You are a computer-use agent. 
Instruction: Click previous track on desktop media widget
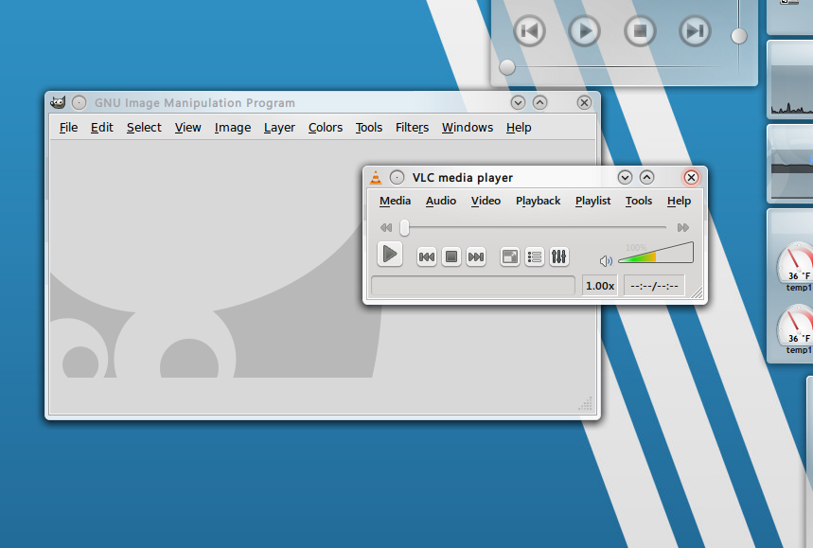pos(529,31)
